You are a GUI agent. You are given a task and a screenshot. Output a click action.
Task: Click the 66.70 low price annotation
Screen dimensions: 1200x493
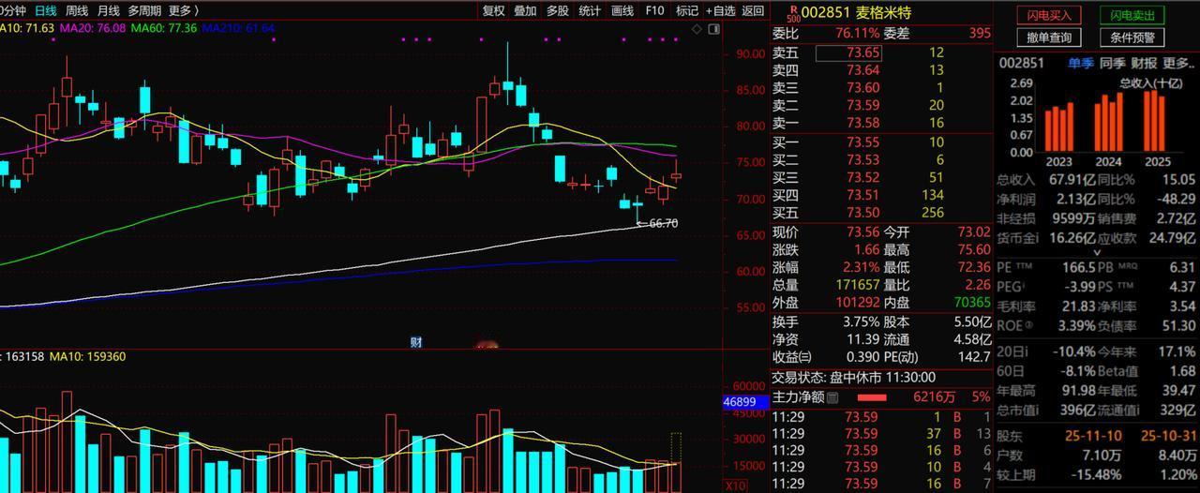[663, 223]
